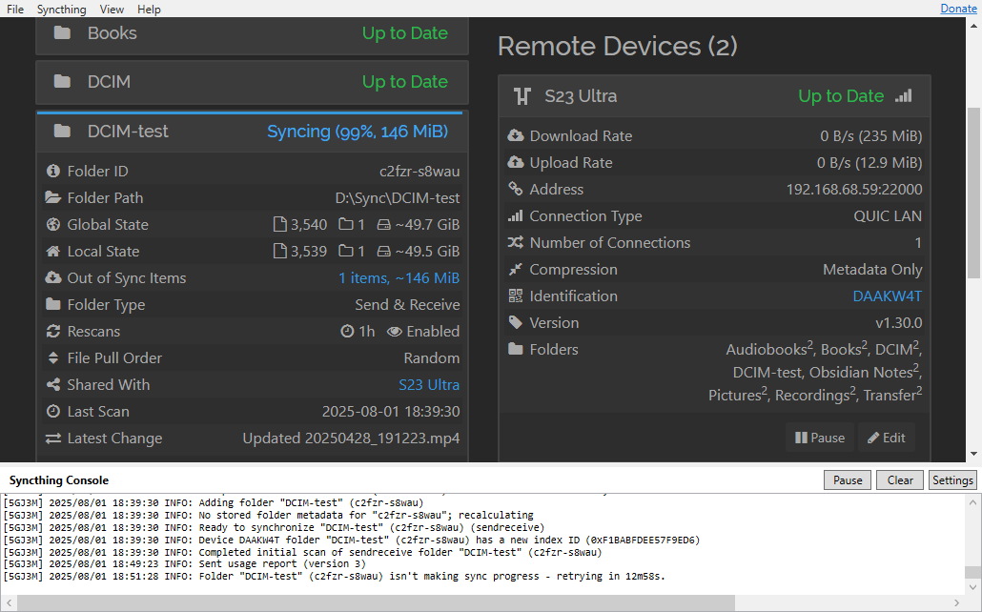The width and height of the screenshot is (982, 612).
Task: Follow the S23 Ultra shared-with link
Action: pos(429,384)
